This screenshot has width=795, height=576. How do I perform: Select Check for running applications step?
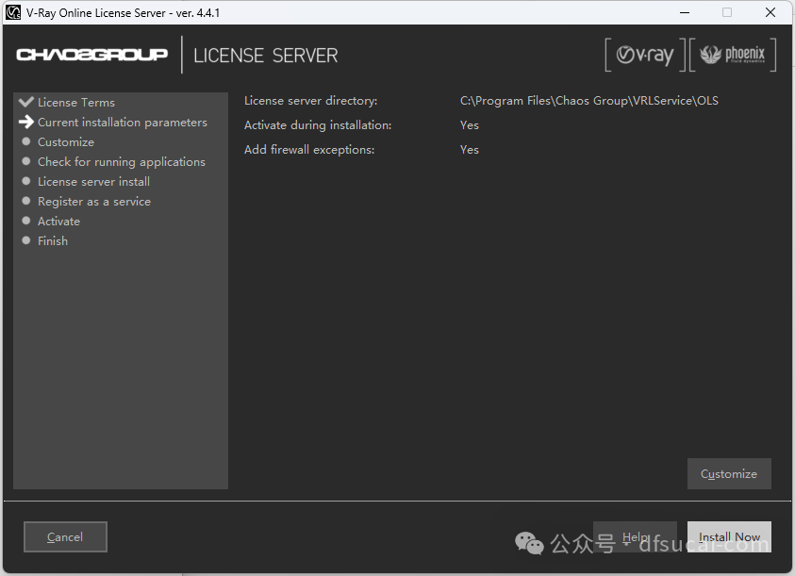pos(121,162)
